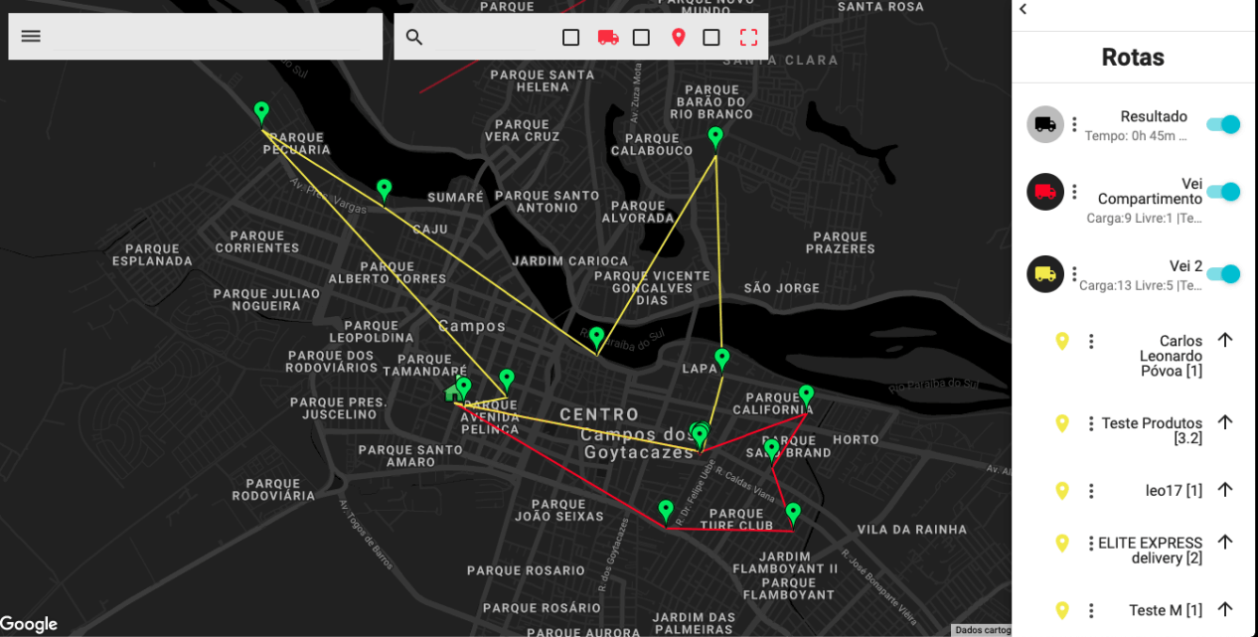
Task: Open the three-dot menu for leo17 stop
Action: 1091,491
